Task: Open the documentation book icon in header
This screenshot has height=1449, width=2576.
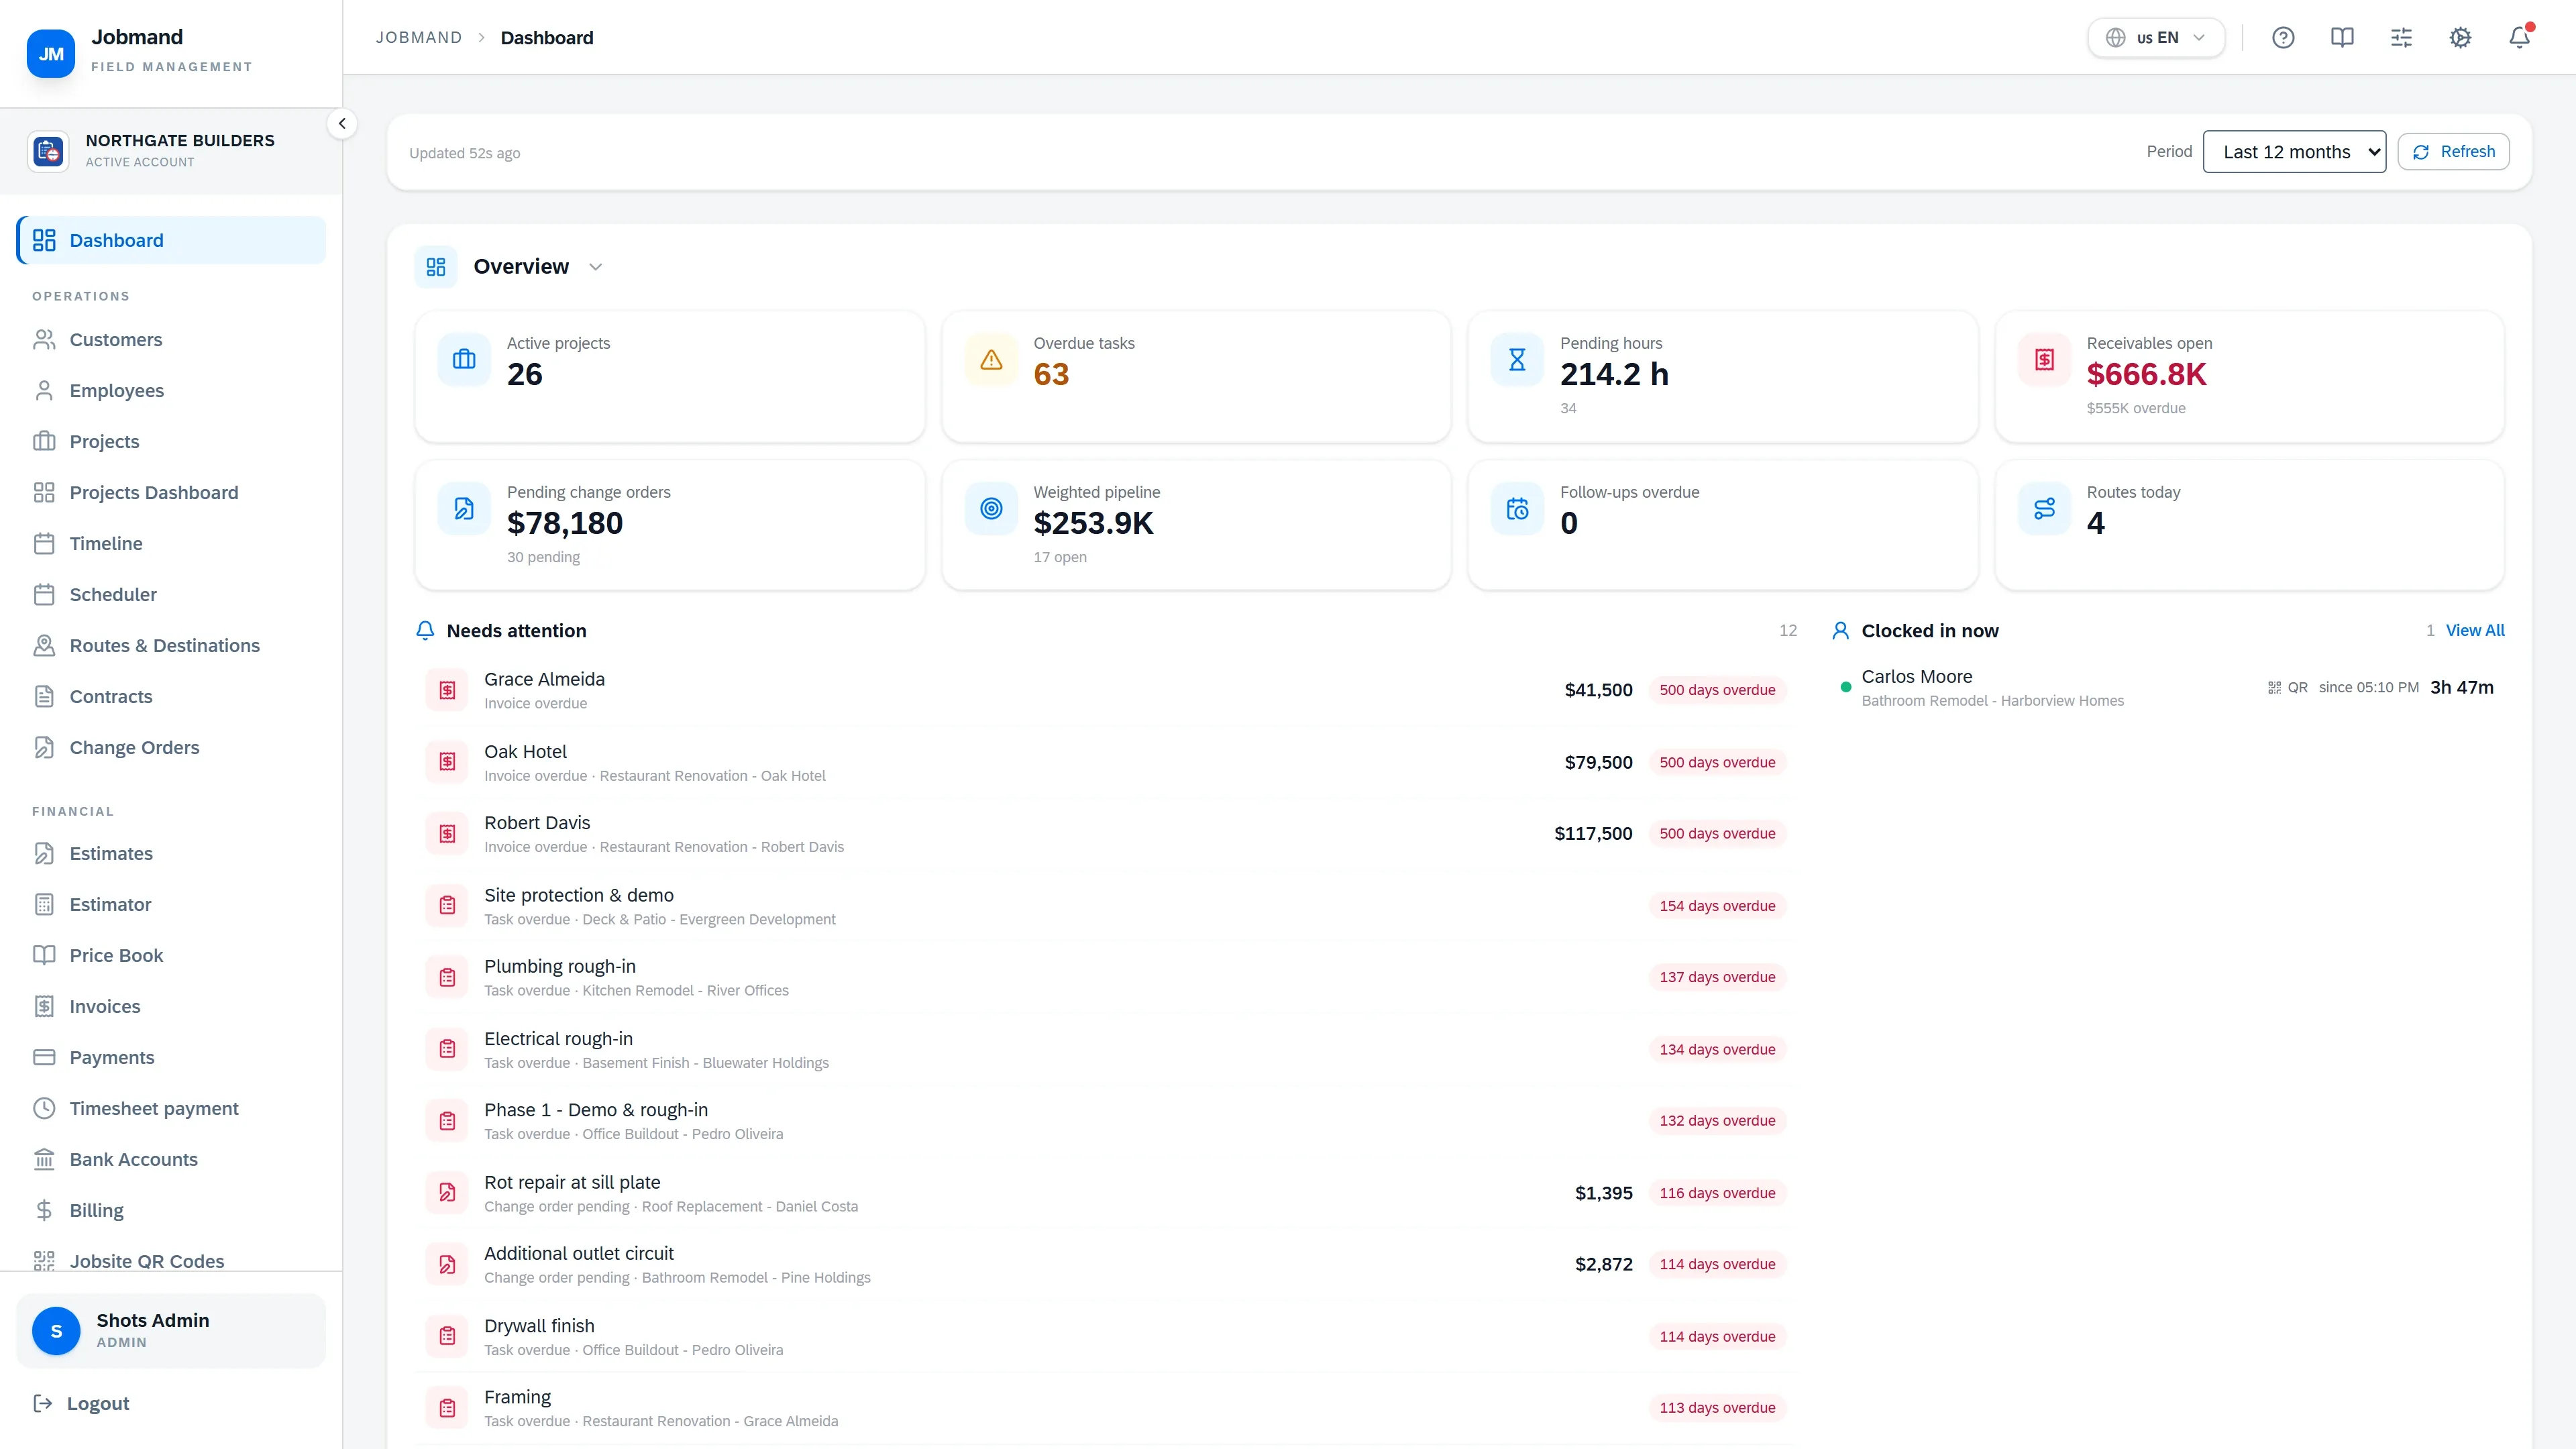Action: point(2342,38)
